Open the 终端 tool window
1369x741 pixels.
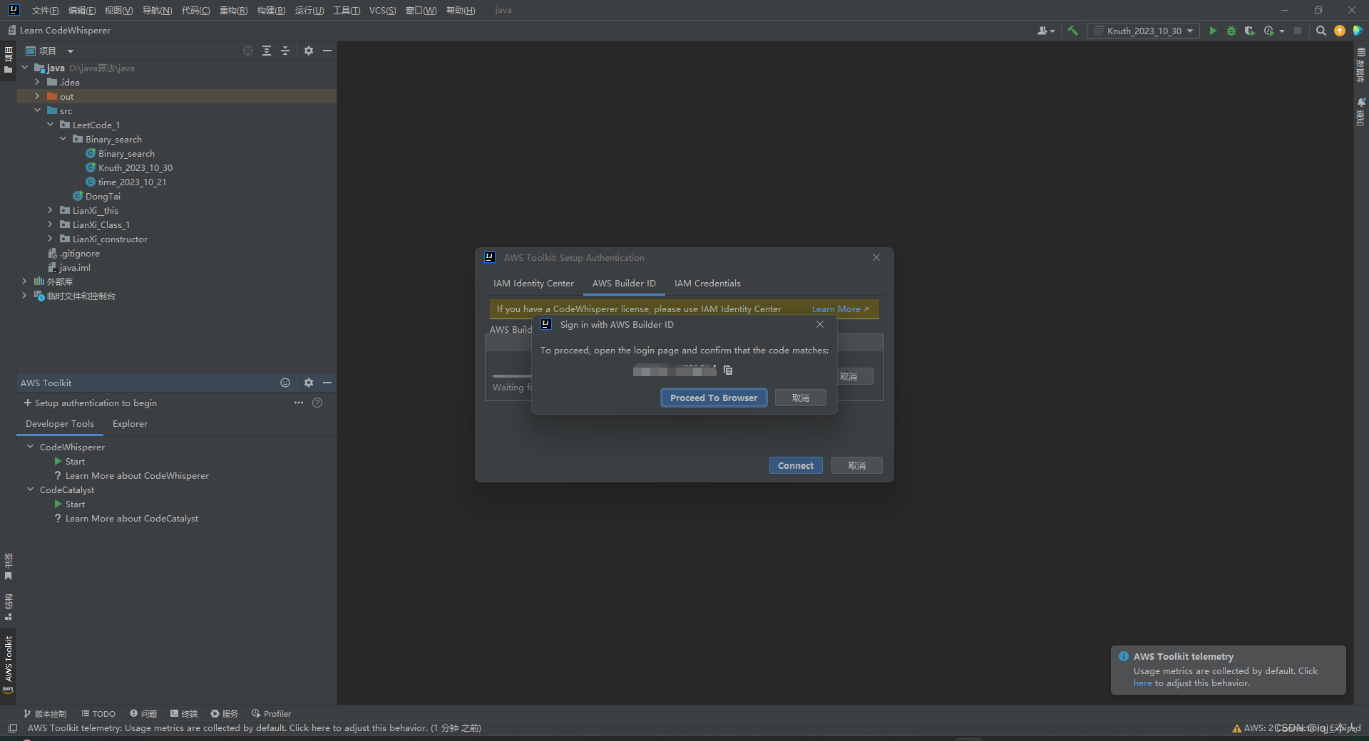click(183, 713)
